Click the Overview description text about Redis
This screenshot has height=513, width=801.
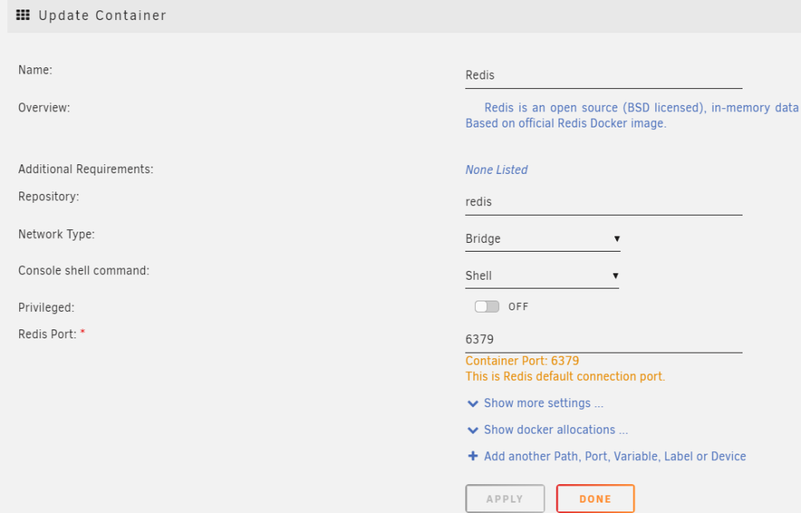coord(633,115)
